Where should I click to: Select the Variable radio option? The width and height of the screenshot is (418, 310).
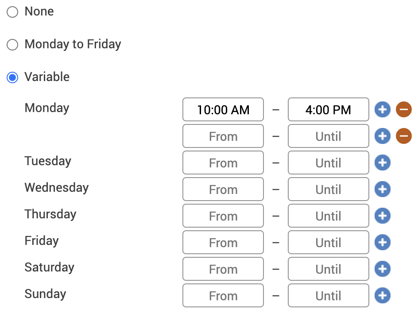click(12, 77)
